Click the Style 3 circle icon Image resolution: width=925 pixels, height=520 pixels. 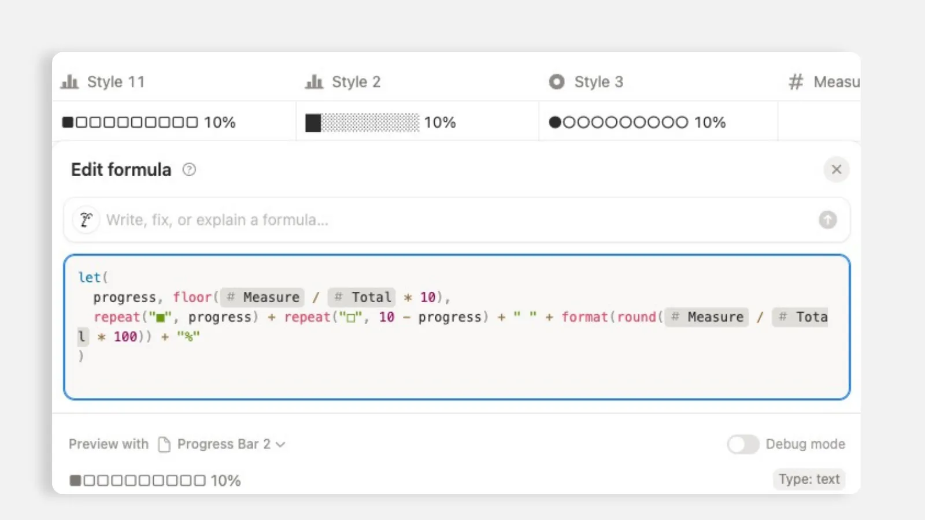pyautogui.click(x=557, y=82)
